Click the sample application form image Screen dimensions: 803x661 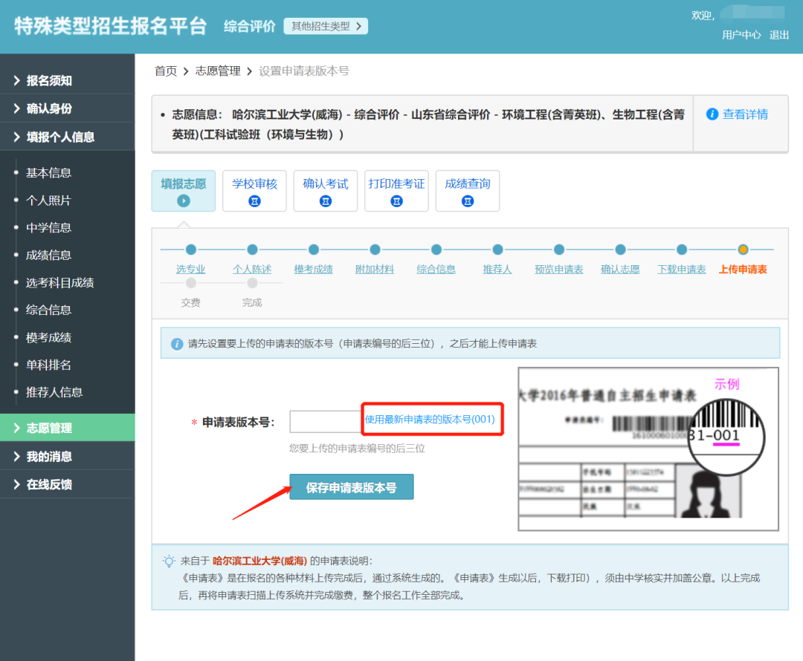[x=648, y=449]
